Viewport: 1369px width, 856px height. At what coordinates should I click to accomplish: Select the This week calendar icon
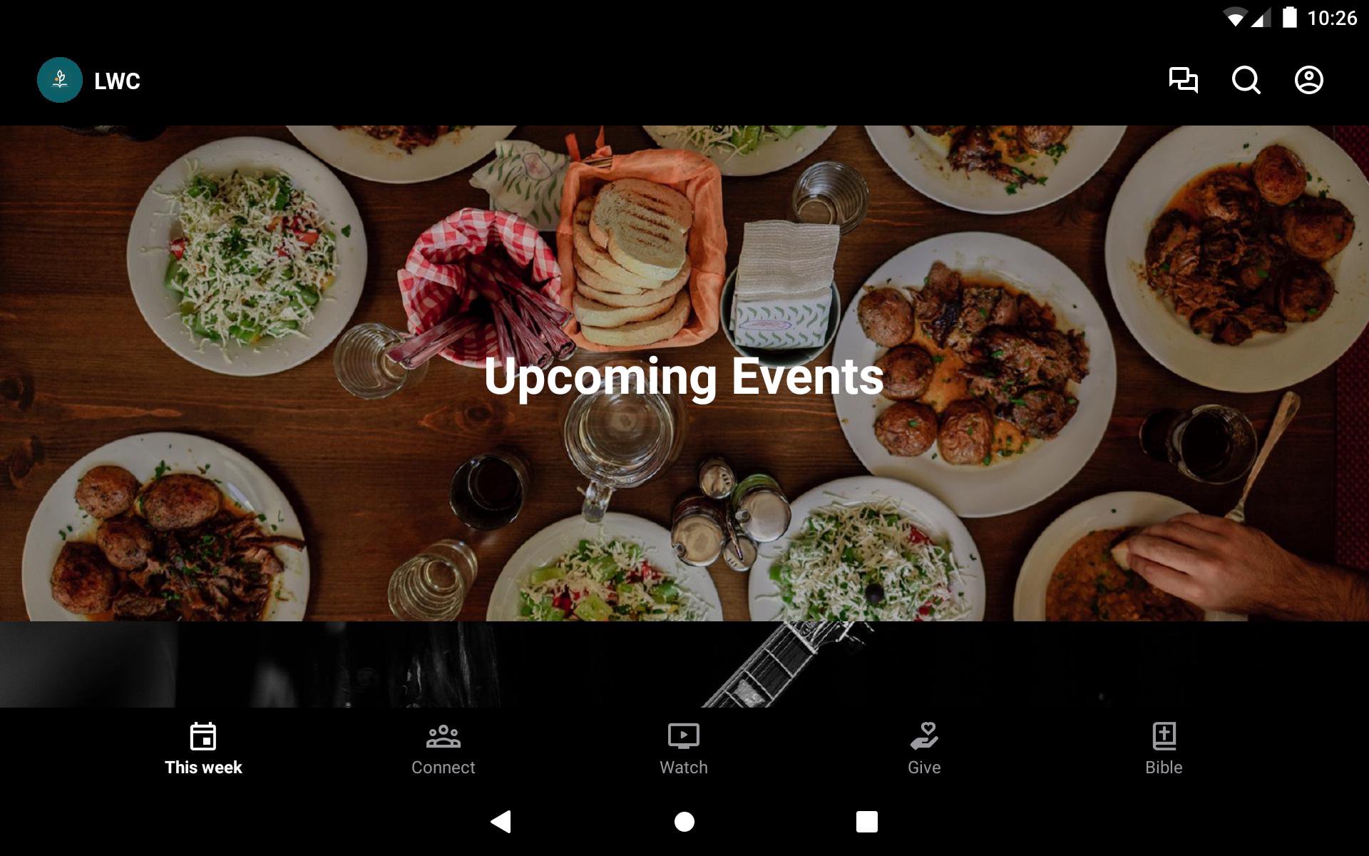point(203,736)
